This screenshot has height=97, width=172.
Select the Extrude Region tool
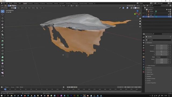click(2, 41)
